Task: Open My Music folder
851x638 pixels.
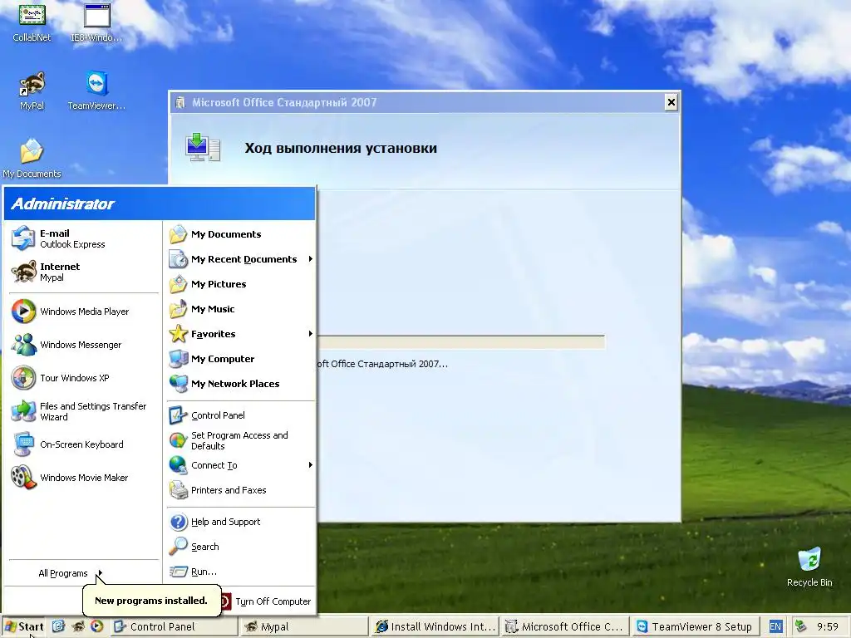Action: tap(240, 309)
